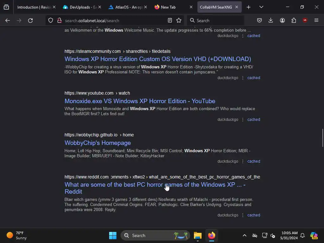
Task: Open cached link for WobbyChip's Homepage result
Action: coord(254,161)
